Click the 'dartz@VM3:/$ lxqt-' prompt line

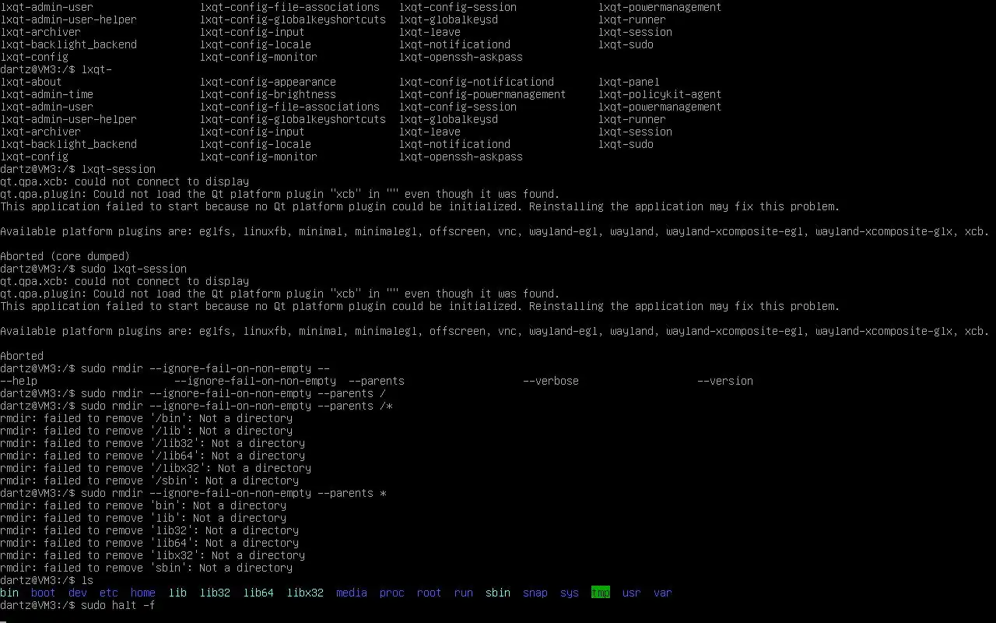[x=56, y=69]
